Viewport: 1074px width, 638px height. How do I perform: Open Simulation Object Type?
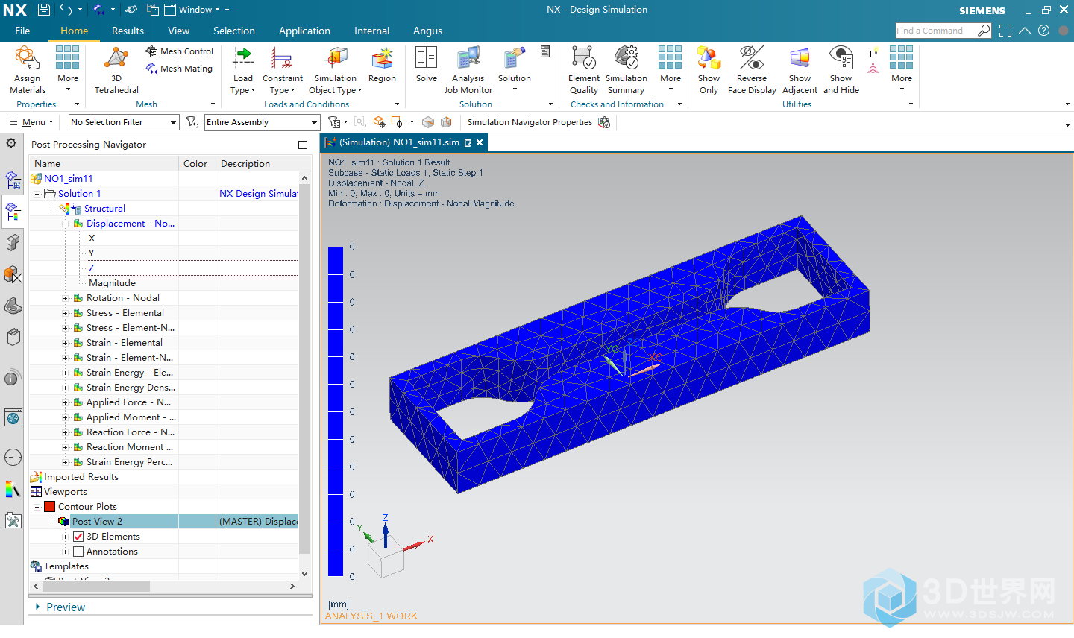coord(336,70)
